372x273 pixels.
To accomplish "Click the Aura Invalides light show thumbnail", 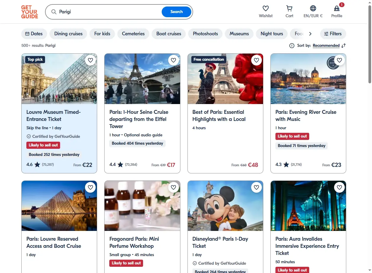I will click(x=308, y=206).
